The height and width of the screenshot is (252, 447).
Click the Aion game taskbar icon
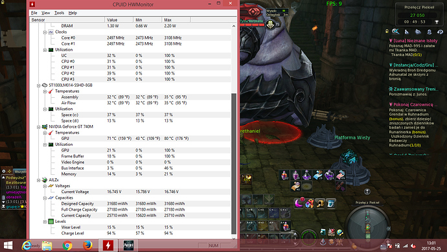pos(128,246)
